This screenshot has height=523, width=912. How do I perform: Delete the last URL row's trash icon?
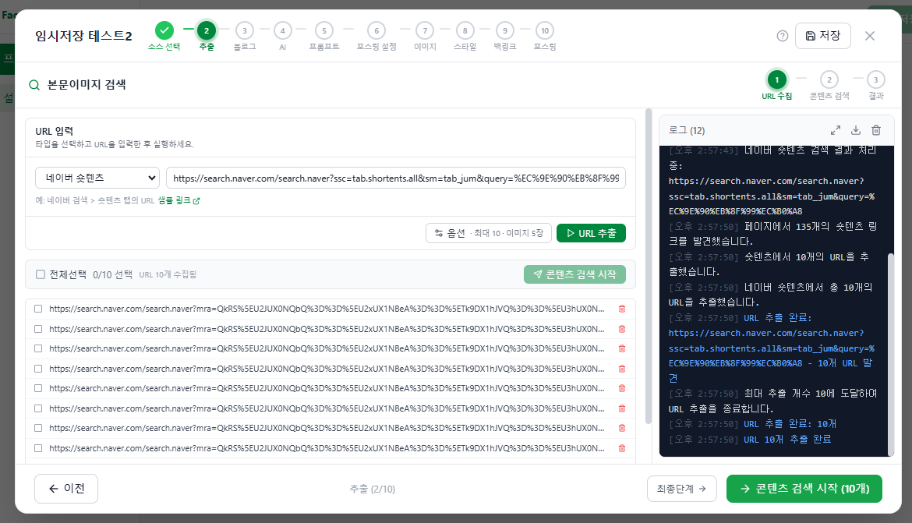tap(621, 447)
